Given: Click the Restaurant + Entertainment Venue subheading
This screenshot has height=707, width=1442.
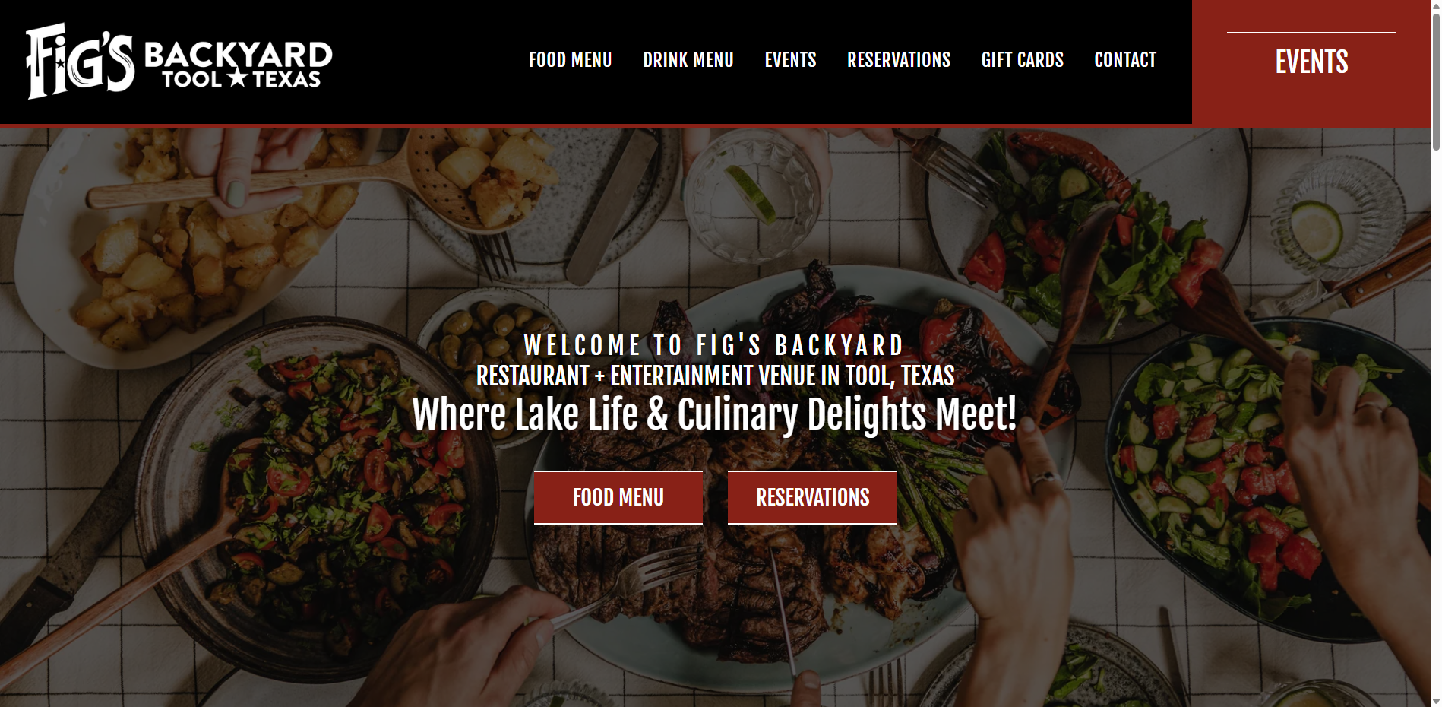Looking at the screenshot, I should 715,376.
